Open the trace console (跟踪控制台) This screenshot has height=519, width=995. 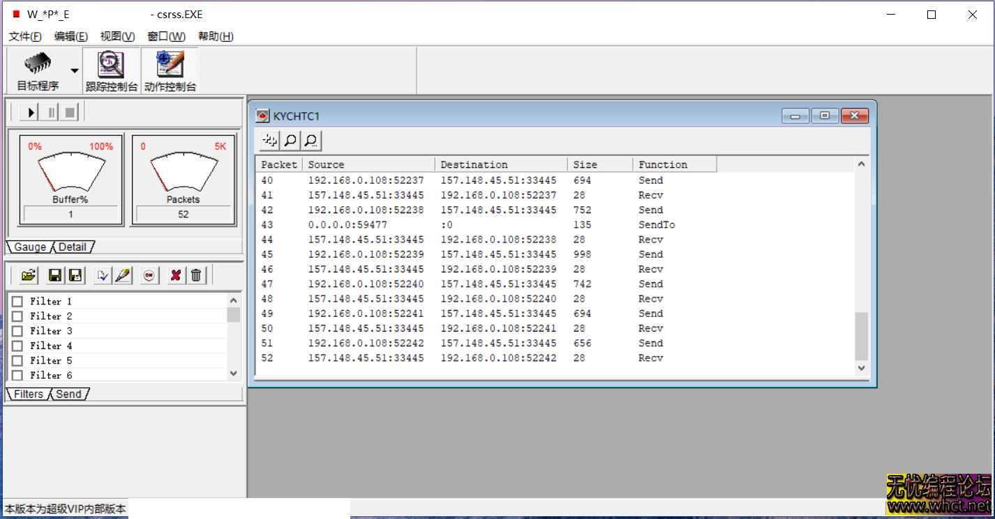(x=111, y=65)
